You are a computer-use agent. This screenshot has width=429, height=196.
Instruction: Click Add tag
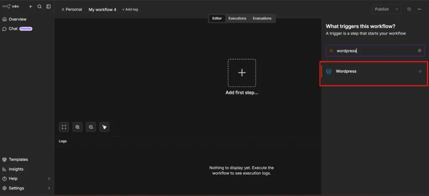(x=130, y=9)
